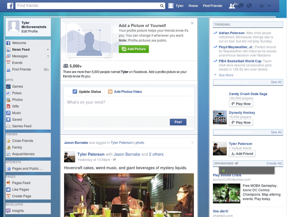This screenshot has width=290, height=217.
Task: Click Tyler Paterson's avatar in suggestions
Action: click(220, 149)
